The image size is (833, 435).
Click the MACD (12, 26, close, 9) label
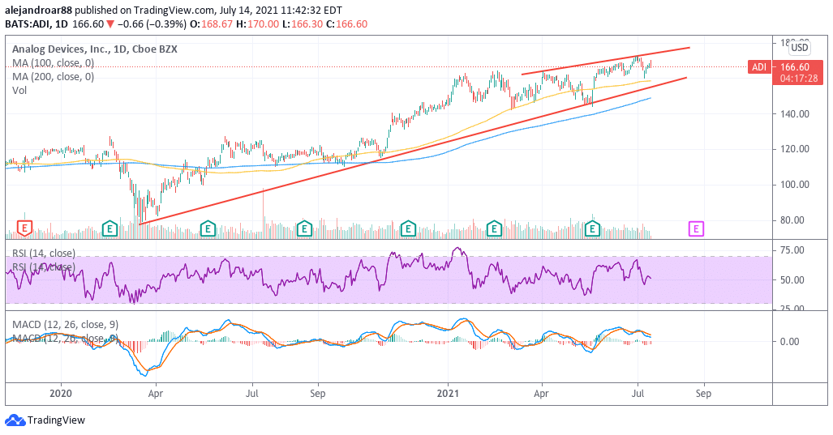pyautogui.click(x=65, y=325)
